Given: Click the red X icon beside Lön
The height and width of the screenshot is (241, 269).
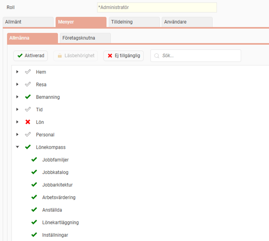Looking at the screenshot, I should click(28, 122).
